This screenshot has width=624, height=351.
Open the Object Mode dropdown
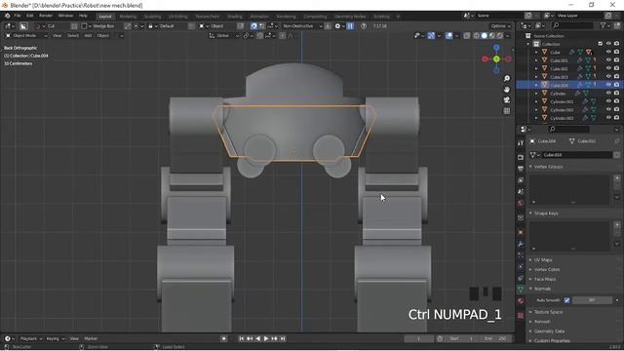[x=26, y=35]
